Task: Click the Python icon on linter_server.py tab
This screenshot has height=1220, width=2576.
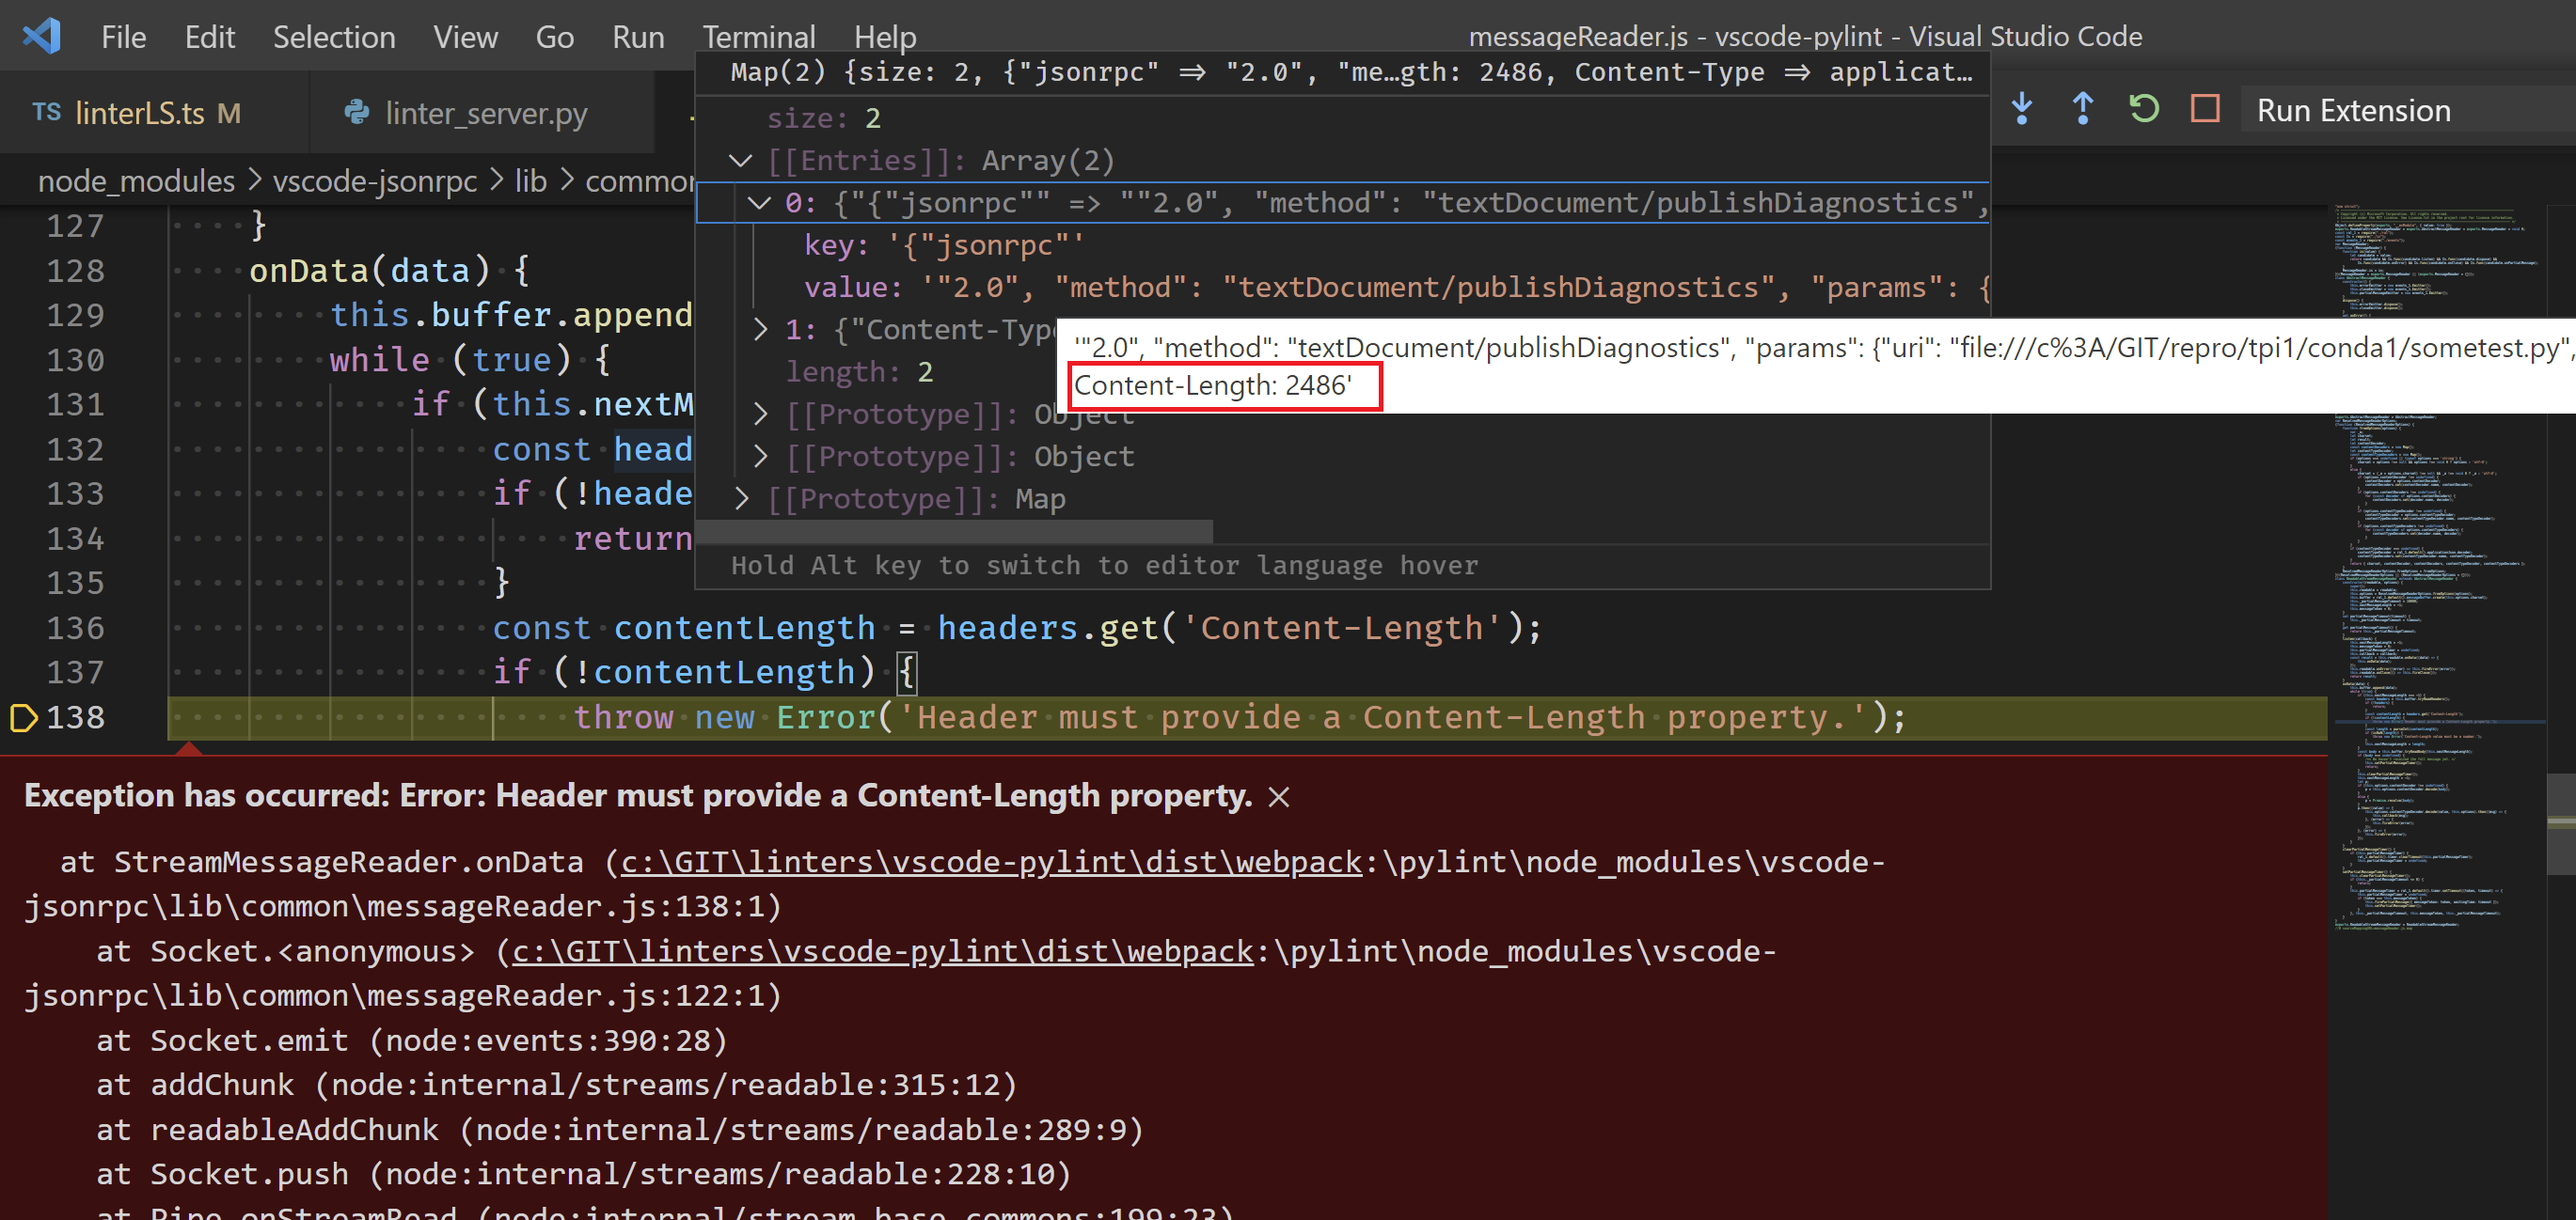Action: coord(359,113)
